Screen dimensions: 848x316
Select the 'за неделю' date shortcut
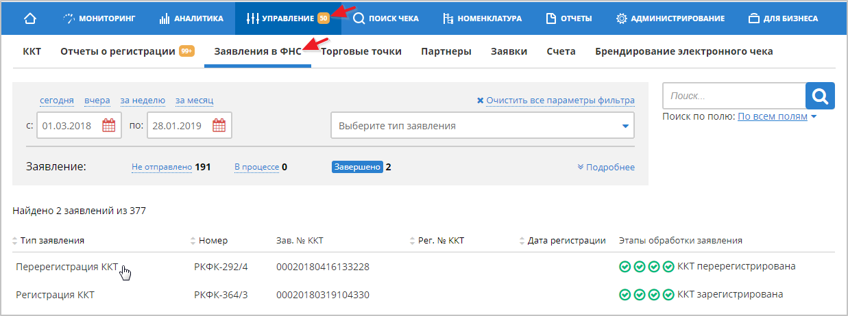pyautogui.click(x=143, y=101)
